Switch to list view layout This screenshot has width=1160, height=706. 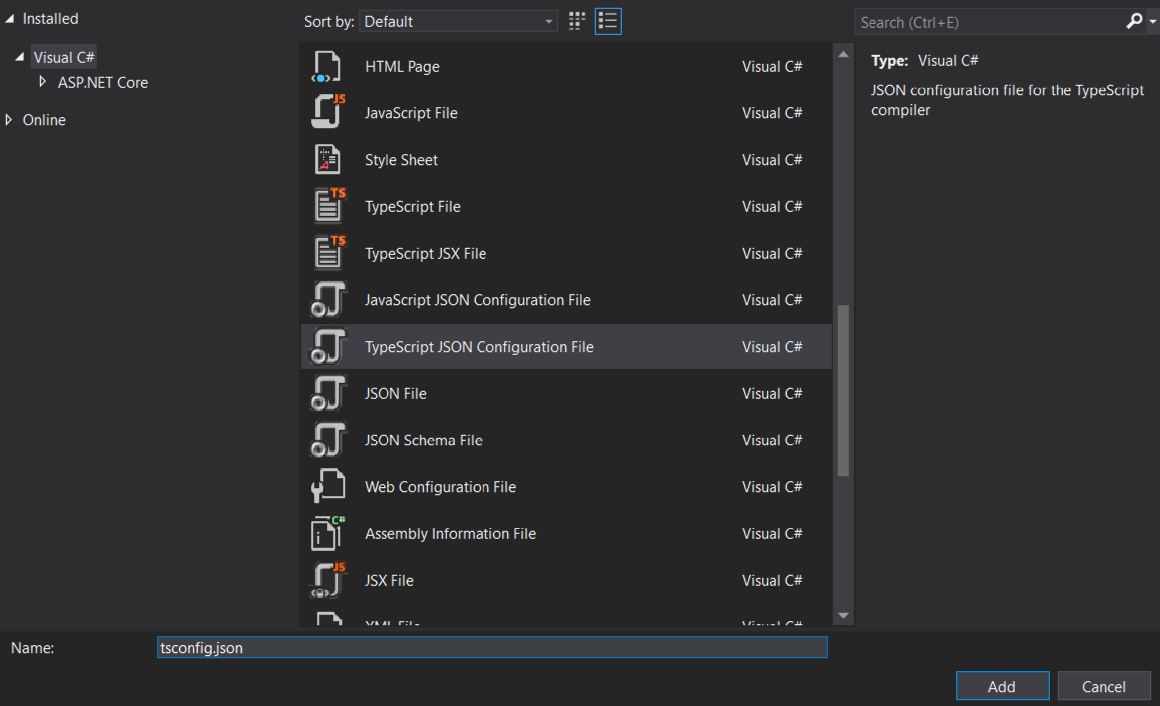click(608, 21)
